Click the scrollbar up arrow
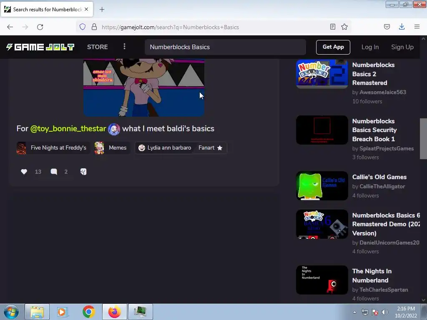Viewport: 427px width, 320px height. (x=423, y=39)
